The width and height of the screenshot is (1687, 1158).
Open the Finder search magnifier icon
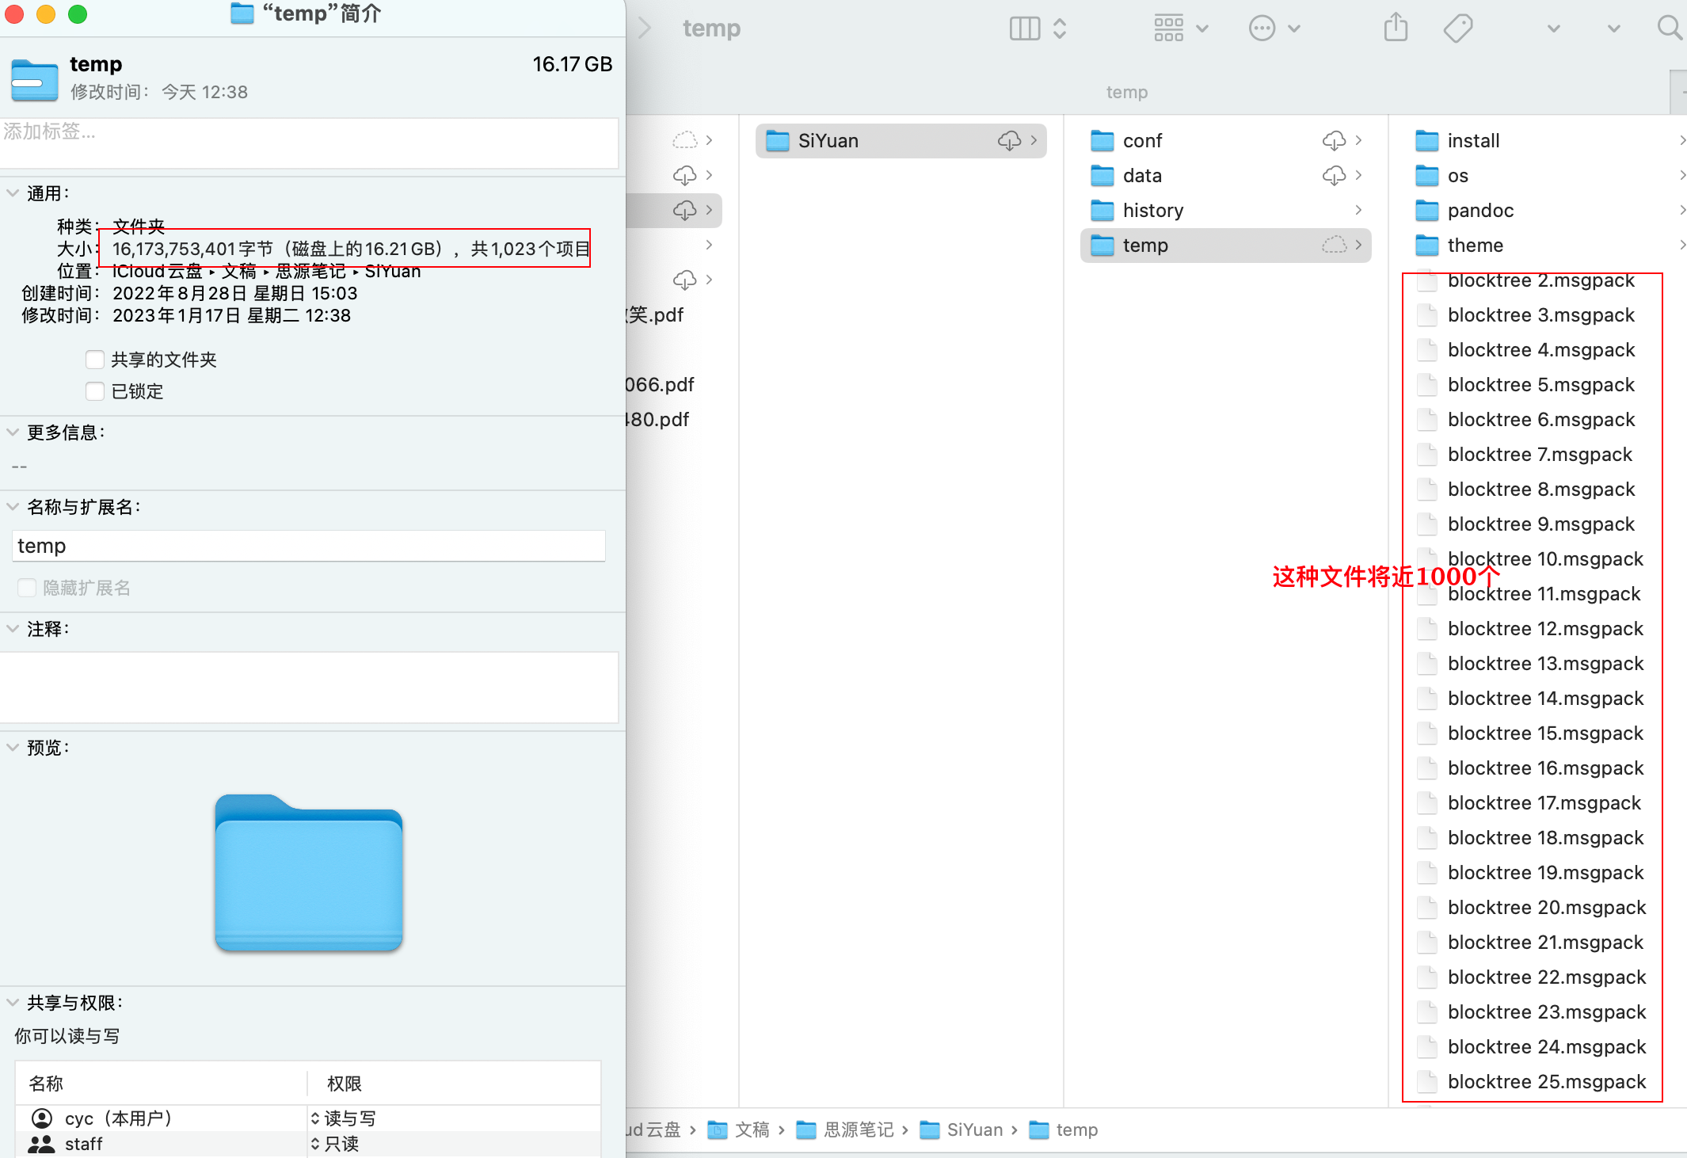[1670, 29]
